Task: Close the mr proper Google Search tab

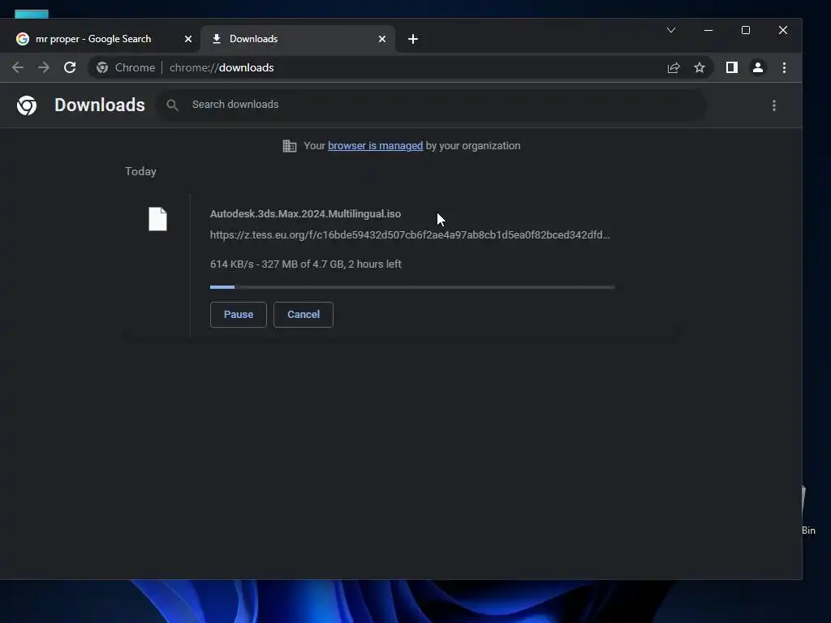Action: click(x=188, y=39)
